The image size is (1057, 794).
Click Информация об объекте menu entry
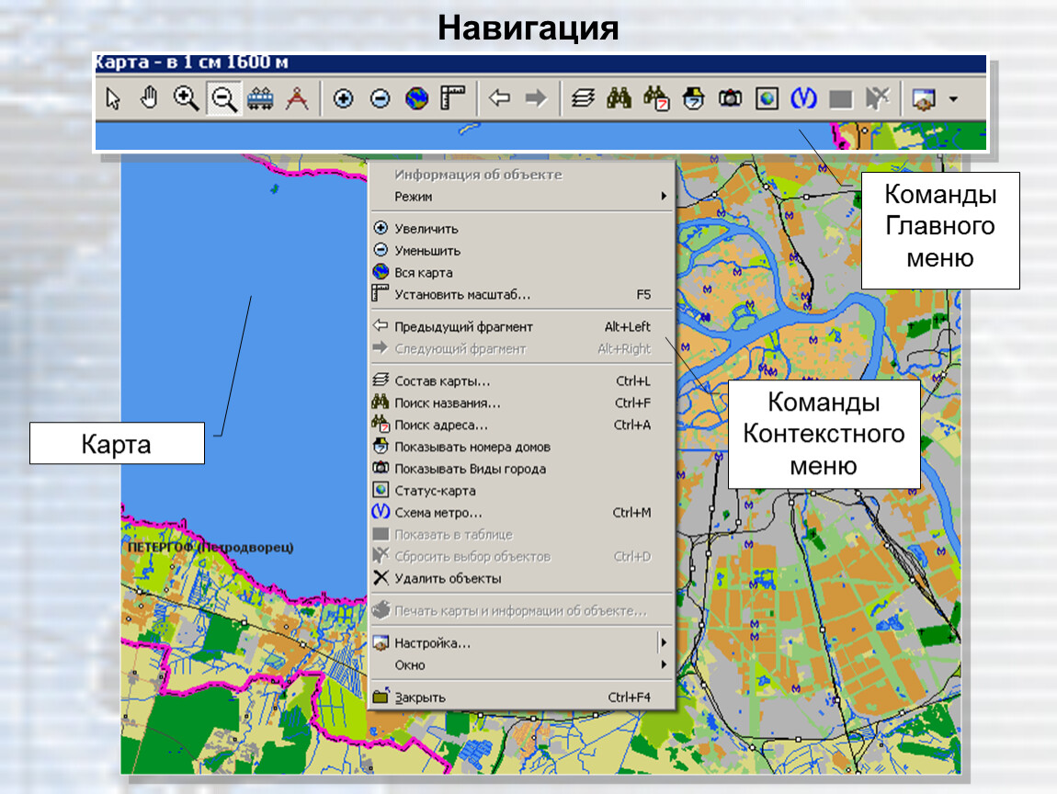522,175
